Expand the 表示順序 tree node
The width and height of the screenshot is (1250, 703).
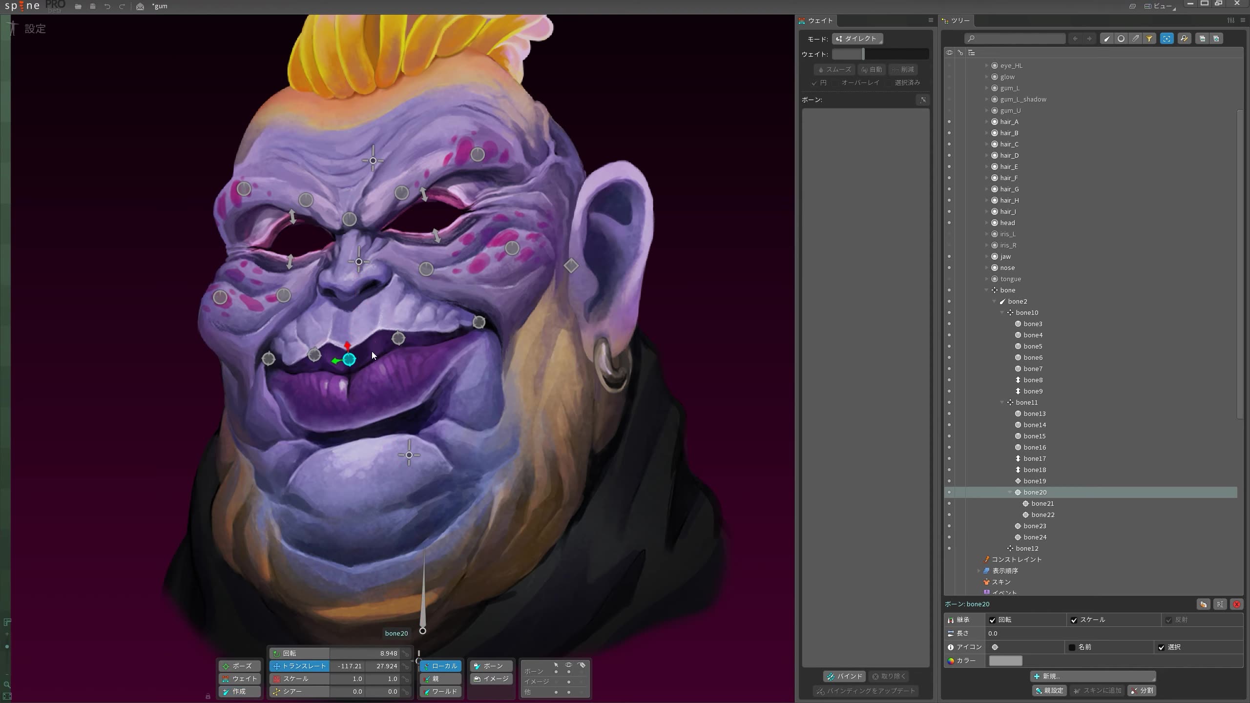coord(979,571)
